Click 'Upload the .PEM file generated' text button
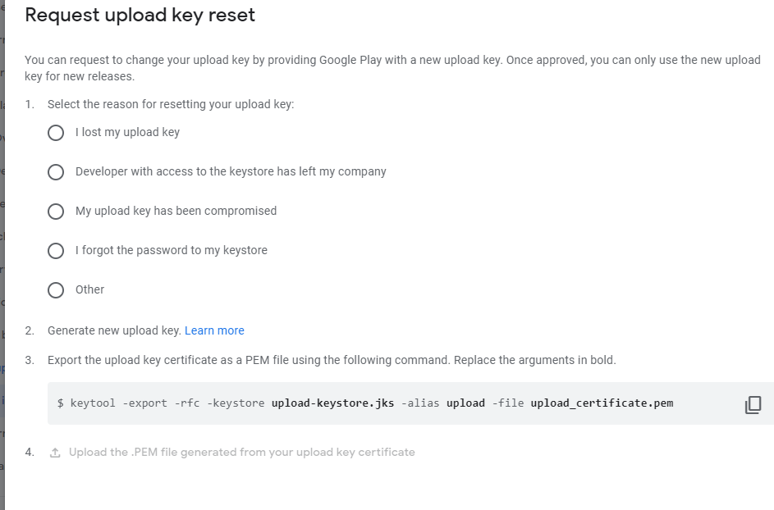Screen dimensions: 774x510 tap(242, 453)
